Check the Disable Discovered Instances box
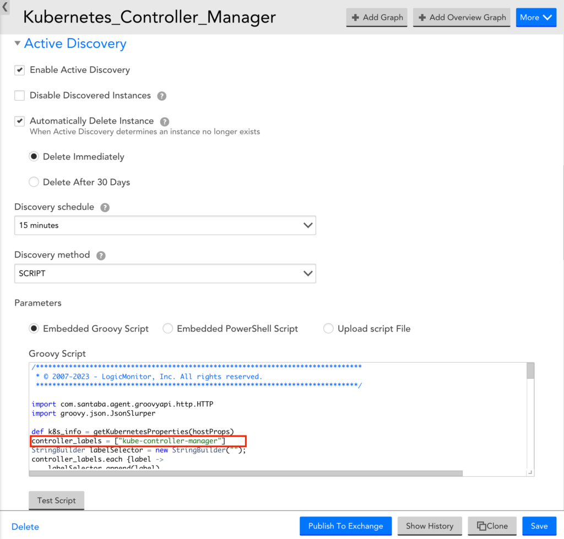564x539 pixels. pos(20,96)
